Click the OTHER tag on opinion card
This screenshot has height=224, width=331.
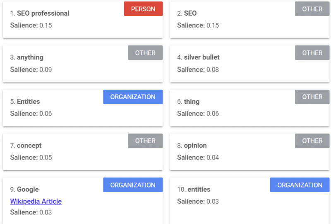312,141
